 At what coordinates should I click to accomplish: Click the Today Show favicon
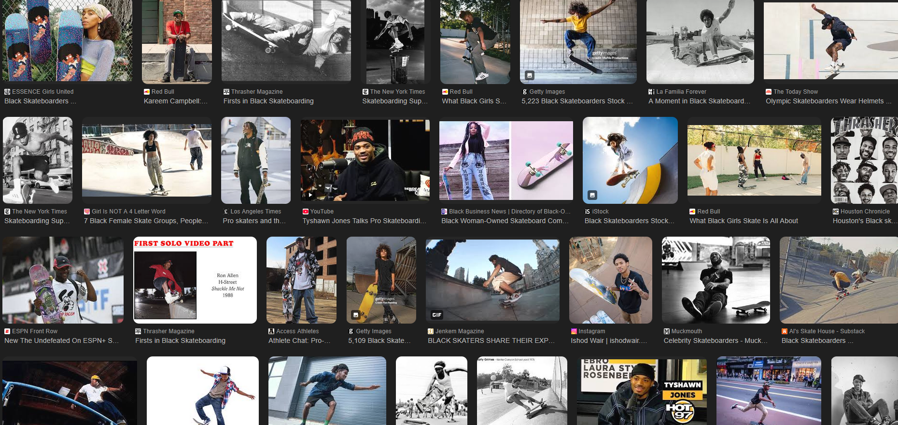(769, 92)
